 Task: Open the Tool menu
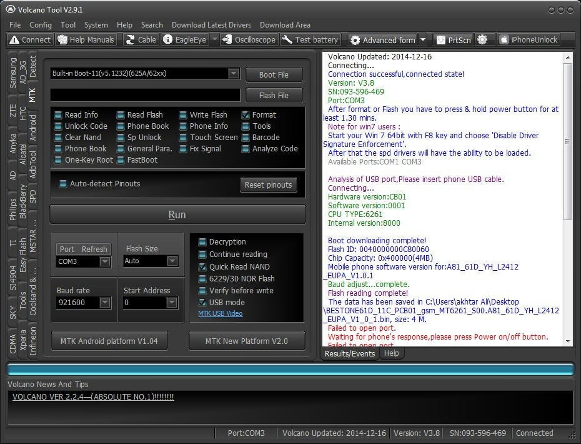tap(68, 25)
